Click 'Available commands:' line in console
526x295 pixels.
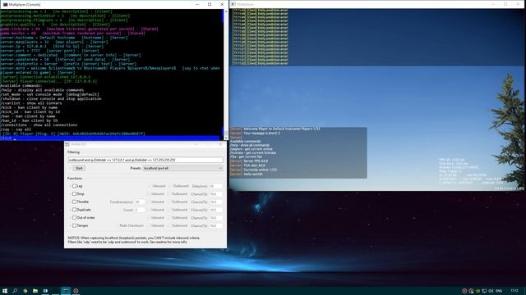click(21, 86)
